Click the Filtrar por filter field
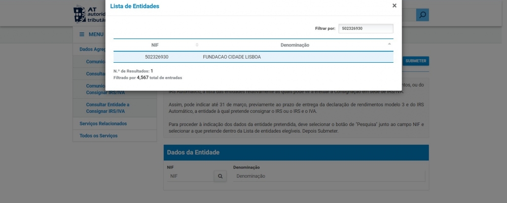Image resolution: width=507 pixels, height=203 pixels. [366, 28]
